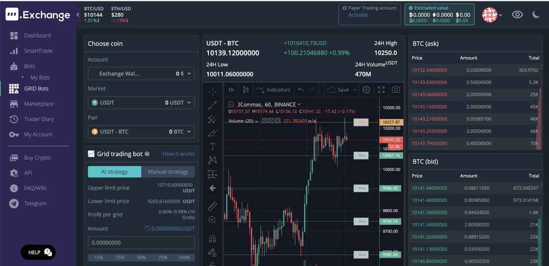
Task: Open the HELP chat bubble
Action: pyautogui.click(x=38, y=252)
